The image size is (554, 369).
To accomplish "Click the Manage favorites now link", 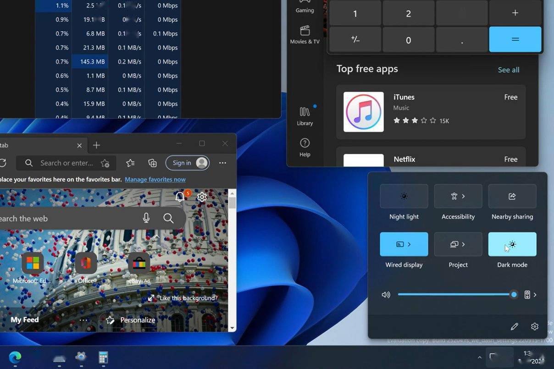I will [155, 179].
